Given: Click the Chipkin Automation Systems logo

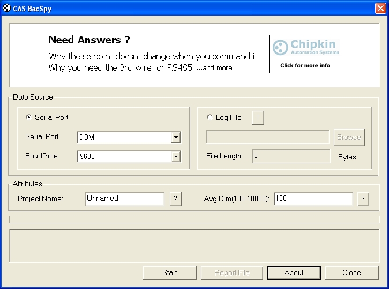Looking at the screenshot, I should point(306,47).
